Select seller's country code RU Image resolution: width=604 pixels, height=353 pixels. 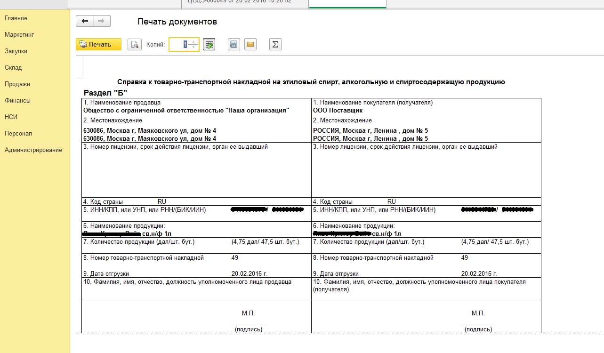tap(162, 201)
